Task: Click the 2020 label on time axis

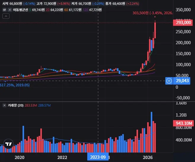Action: point(20,157)
